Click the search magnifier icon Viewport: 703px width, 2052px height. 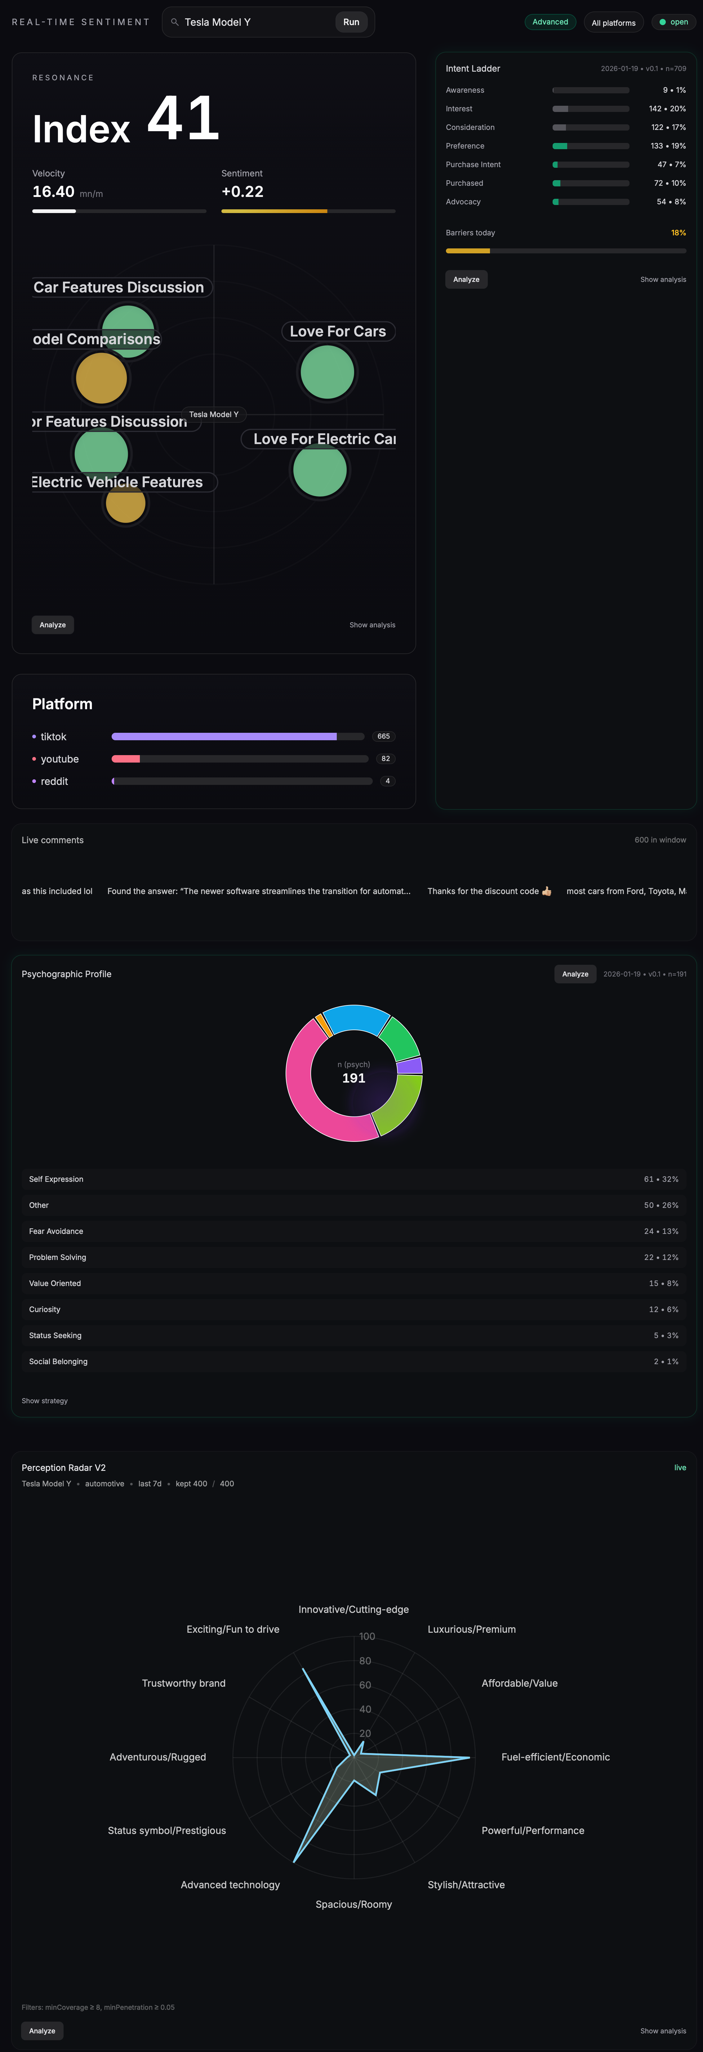(174, 22)
